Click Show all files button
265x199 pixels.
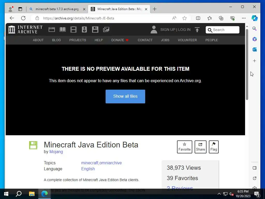(126, 96)
